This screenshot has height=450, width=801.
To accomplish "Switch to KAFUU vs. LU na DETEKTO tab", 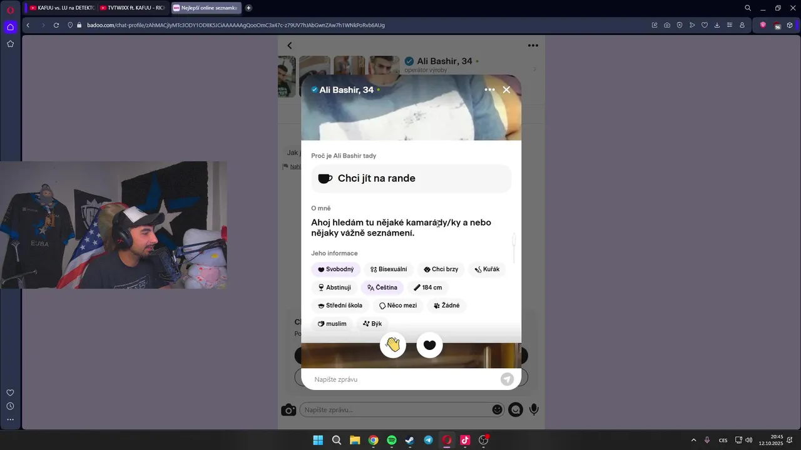I will [x=61, y=8].
